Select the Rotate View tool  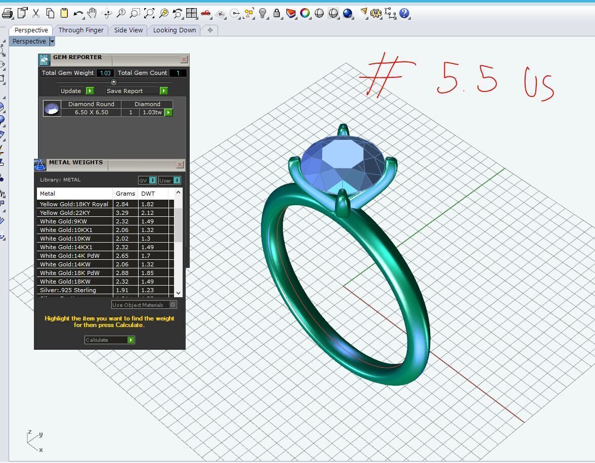[x=107, y=14]
